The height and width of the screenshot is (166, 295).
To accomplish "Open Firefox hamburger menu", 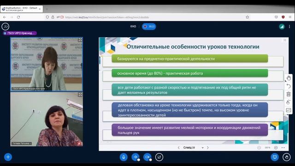I will click(x=290, y=17).
